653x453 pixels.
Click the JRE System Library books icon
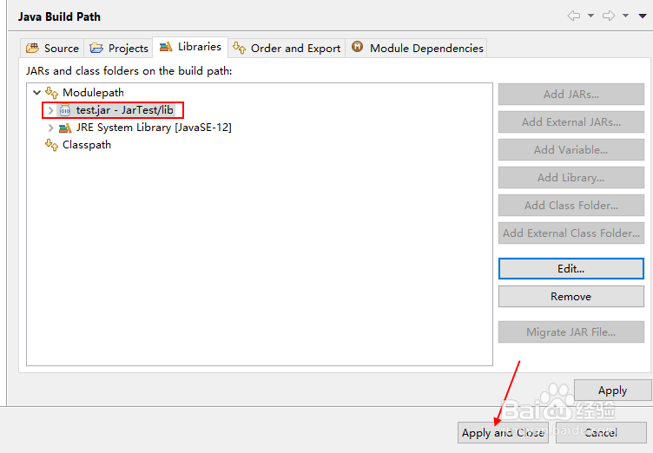(65, 128)
